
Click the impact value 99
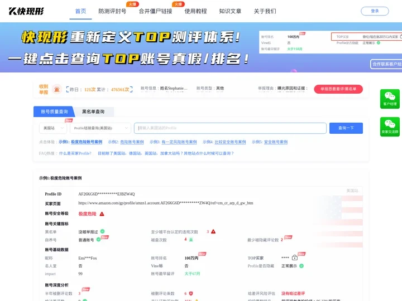[80, 274]
